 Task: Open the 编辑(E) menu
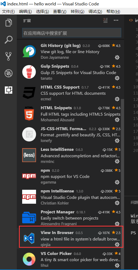[26, 12]
